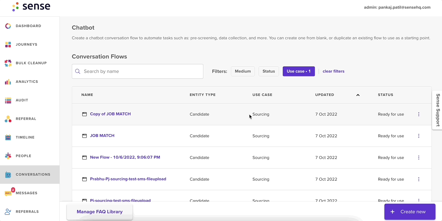Open the Analytics bar chart icon
The image size is (442, 221).
click(8, 82)
